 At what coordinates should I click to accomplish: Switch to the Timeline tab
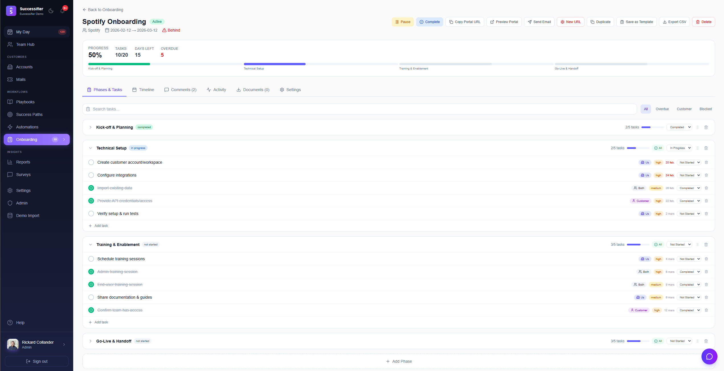(143, 90)
